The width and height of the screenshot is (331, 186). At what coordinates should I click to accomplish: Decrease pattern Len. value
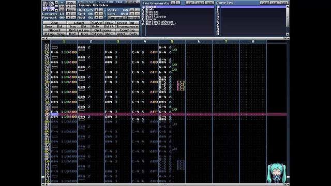[x=137, y=14]
